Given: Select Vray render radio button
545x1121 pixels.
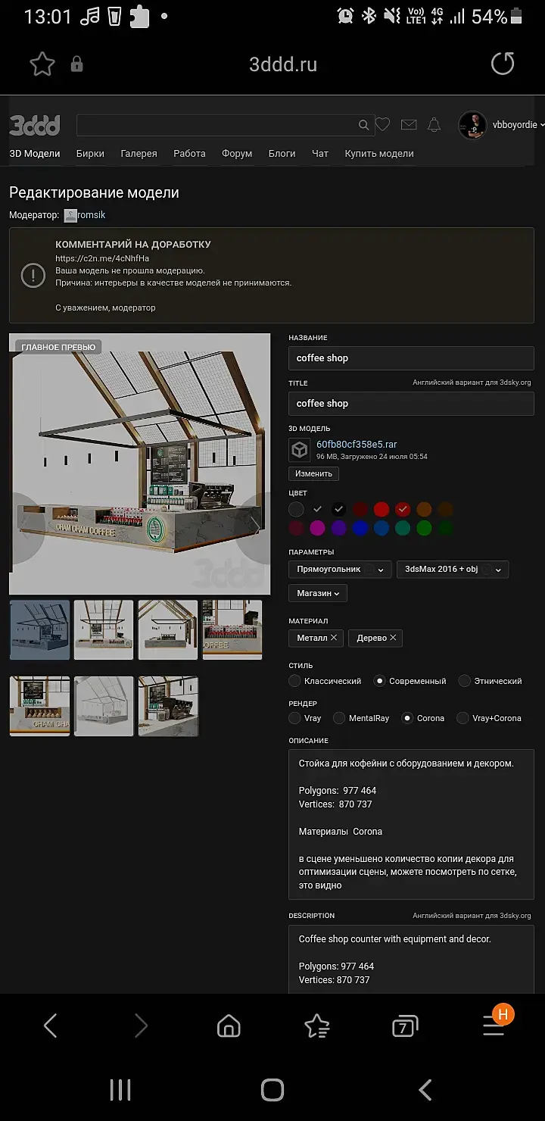Looking at the screenshot, I should (295, 718).
